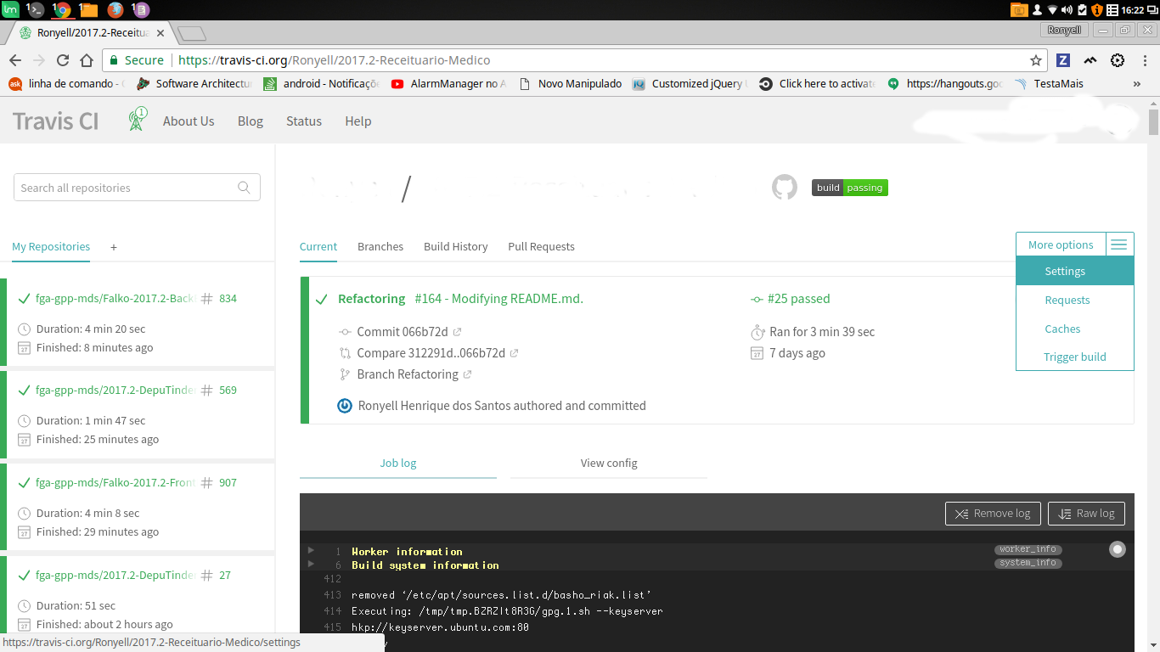Open the Build History tab
Viewport: 1160px width, 652px height.
[456, 246]
